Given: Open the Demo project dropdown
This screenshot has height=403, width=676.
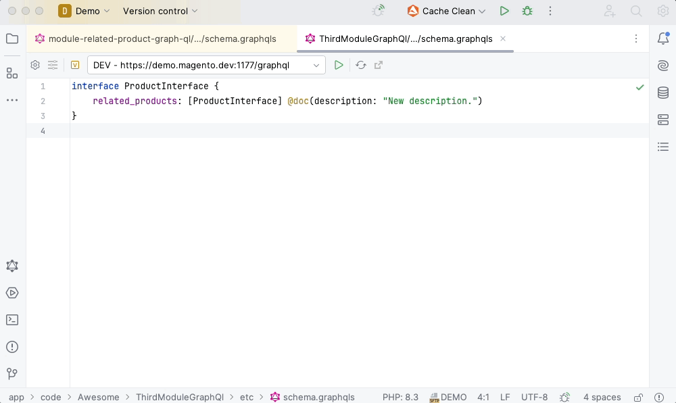Looking at the screenshot, I should [x=84, y=11].
